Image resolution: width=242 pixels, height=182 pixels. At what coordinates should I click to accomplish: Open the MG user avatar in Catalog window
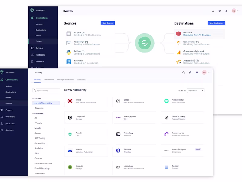pos(204,72)
